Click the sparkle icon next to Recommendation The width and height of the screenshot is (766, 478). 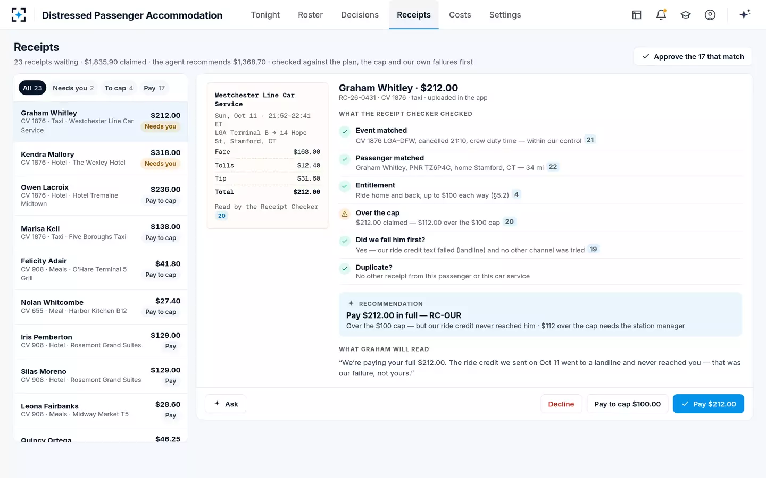pos(351,303)
